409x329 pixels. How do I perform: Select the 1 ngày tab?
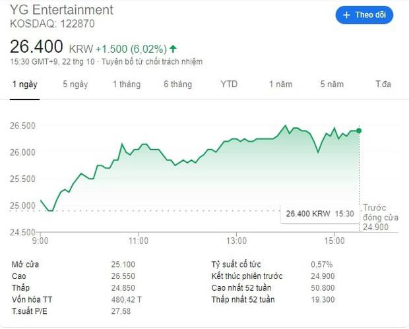24,84
